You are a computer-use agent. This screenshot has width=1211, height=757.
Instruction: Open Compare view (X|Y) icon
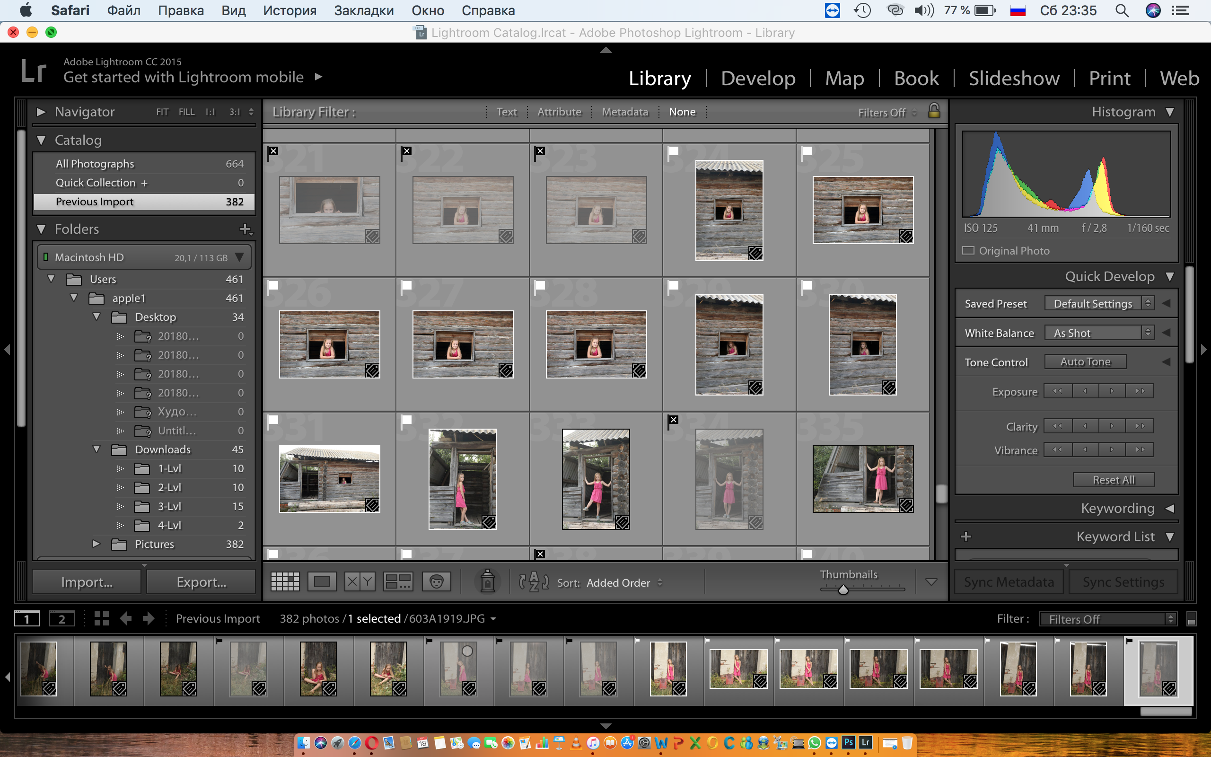(360, 582)
